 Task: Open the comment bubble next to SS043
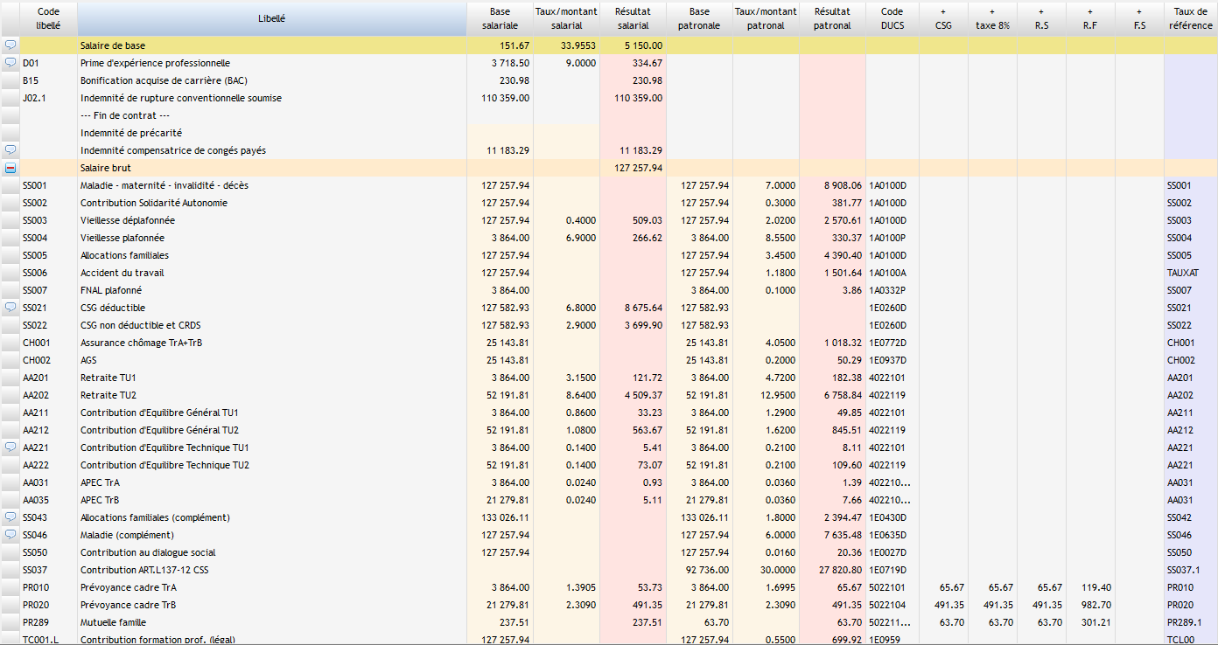coord(10,517)
